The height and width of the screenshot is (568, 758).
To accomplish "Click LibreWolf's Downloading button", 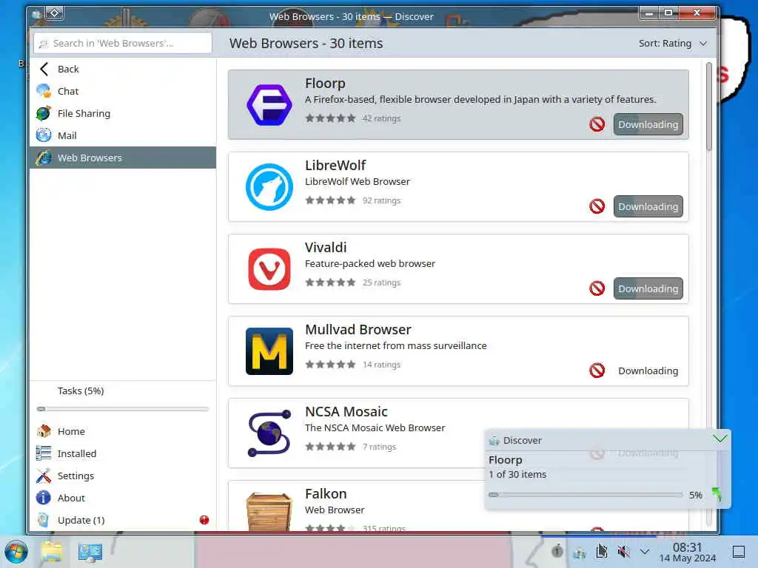I will pyautogui.click(x=648, y=207).
